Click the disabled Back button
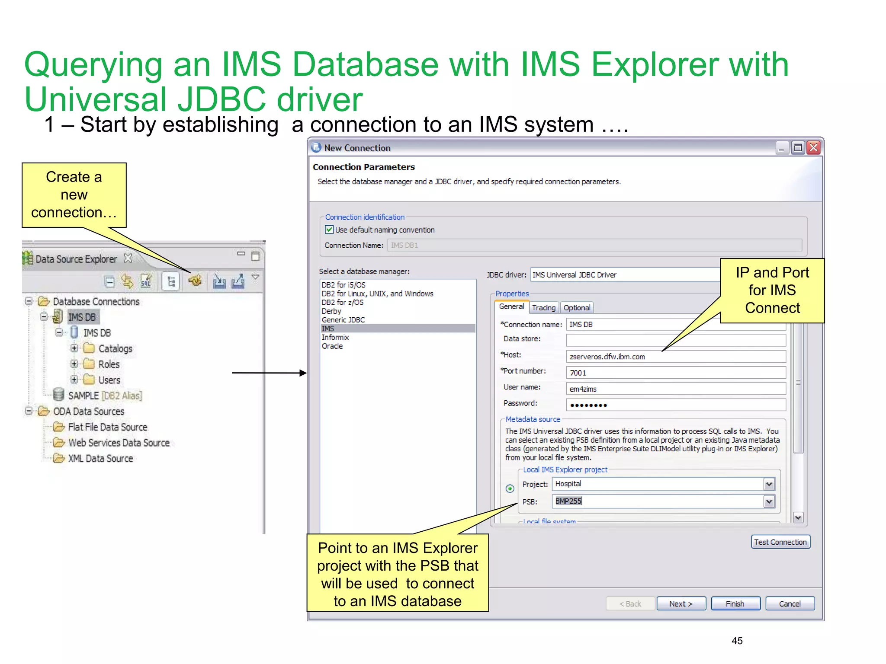 630,603
